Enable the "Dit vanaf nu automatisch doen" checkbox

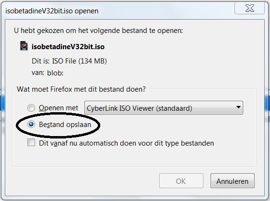pos(31,143)
